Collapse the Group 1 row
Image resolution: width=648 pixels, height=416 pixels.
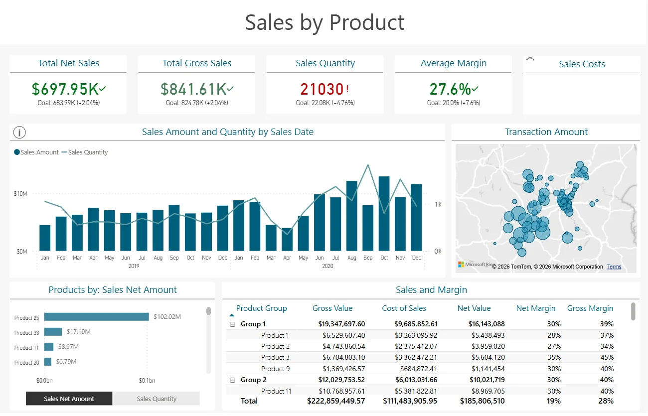click(232, 324)
